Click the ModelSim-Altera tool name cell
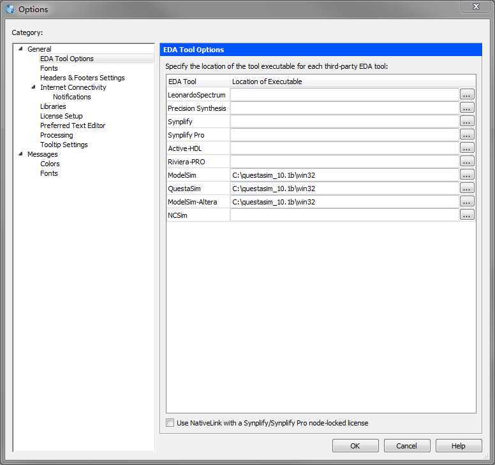495x465 pixels. click(198, 202)
